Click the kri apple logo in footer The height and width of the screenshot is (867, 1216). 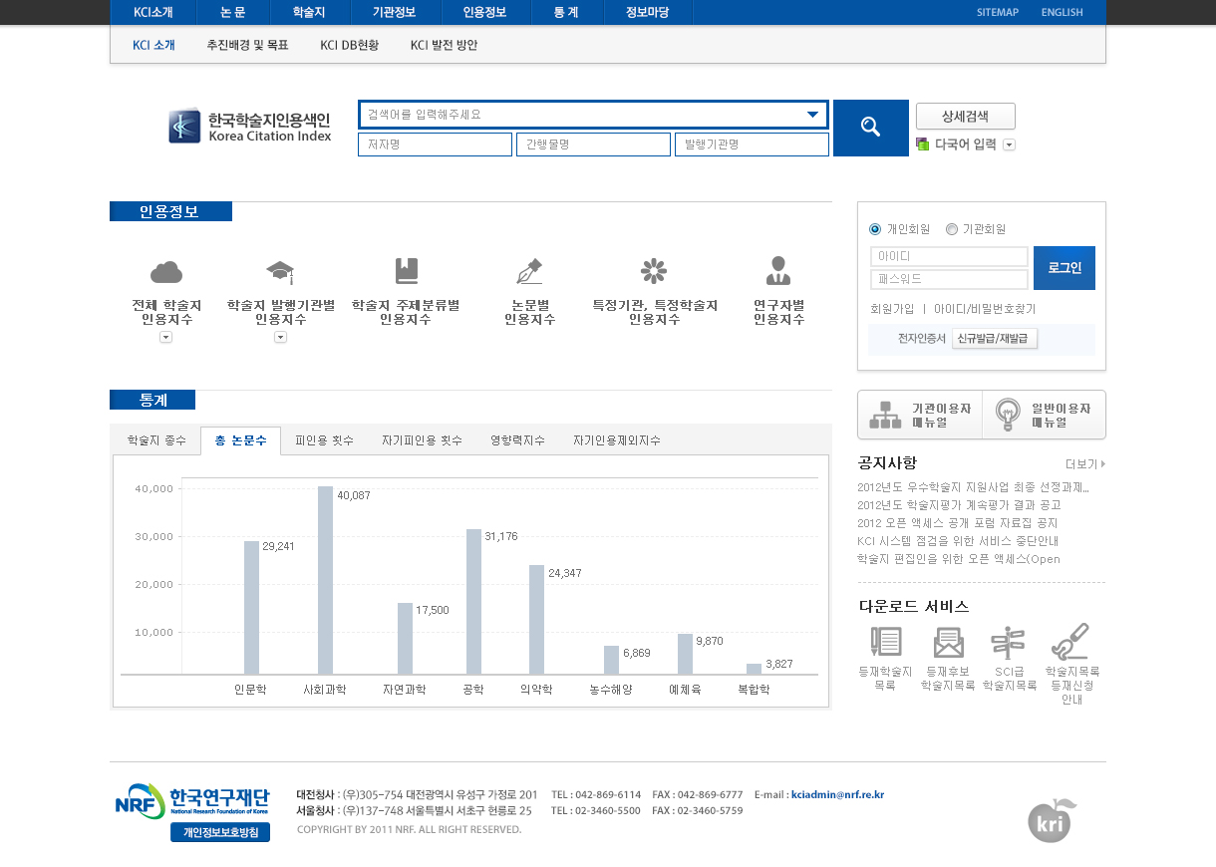coord(1052,820)
